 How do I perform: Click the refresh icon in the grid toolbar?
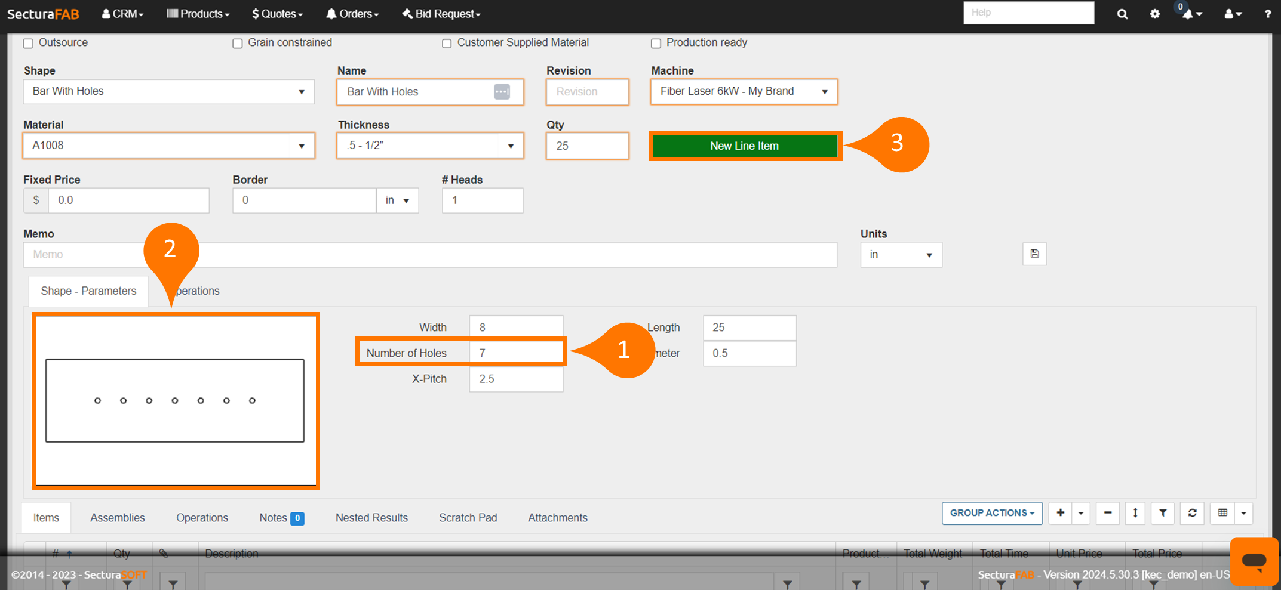(x=1192, y=513)
